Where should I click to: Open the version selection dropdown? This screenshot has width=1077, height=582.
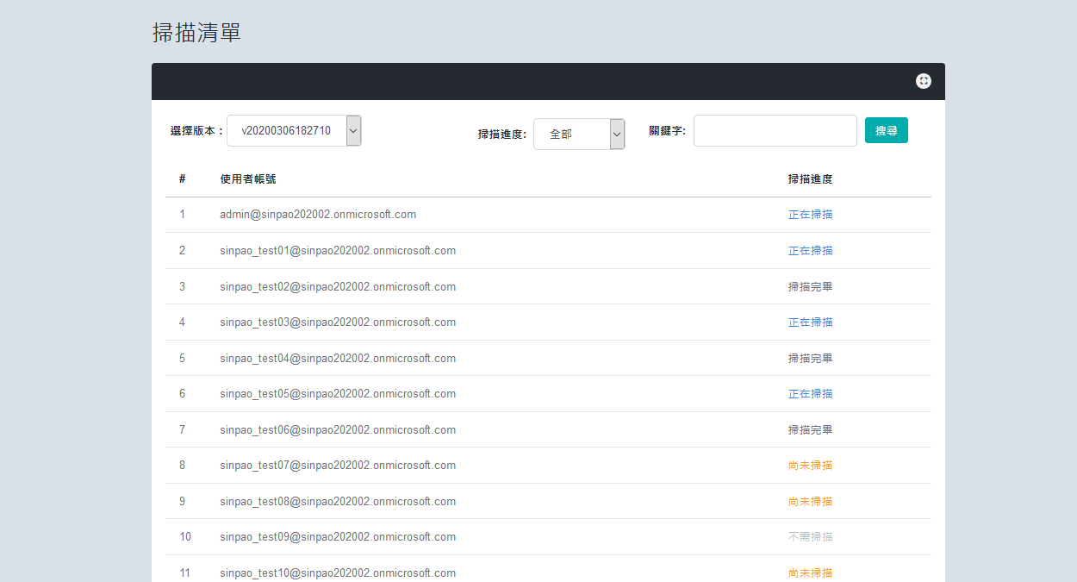pos(294,131)
